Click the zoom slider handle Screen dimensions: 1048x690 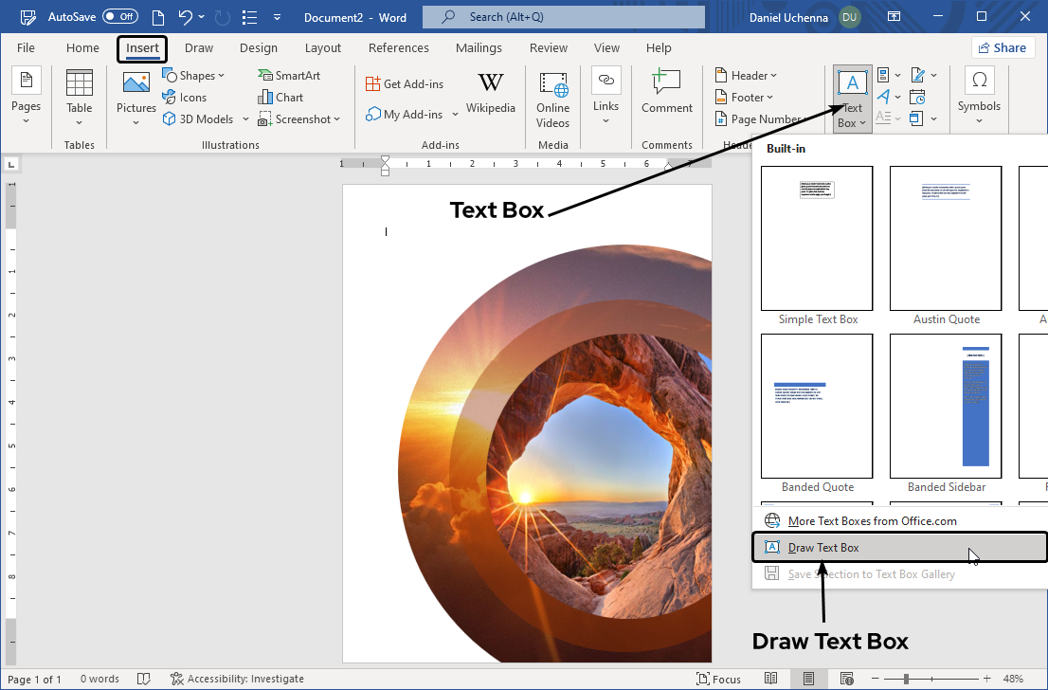click(x=906, y=679)
